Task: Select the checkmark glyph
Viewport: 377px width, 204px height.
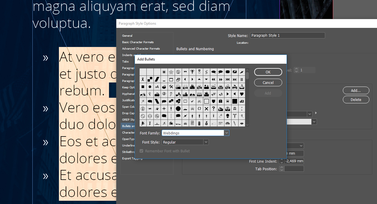Action: pyautogui.click(x=192, y=101)
